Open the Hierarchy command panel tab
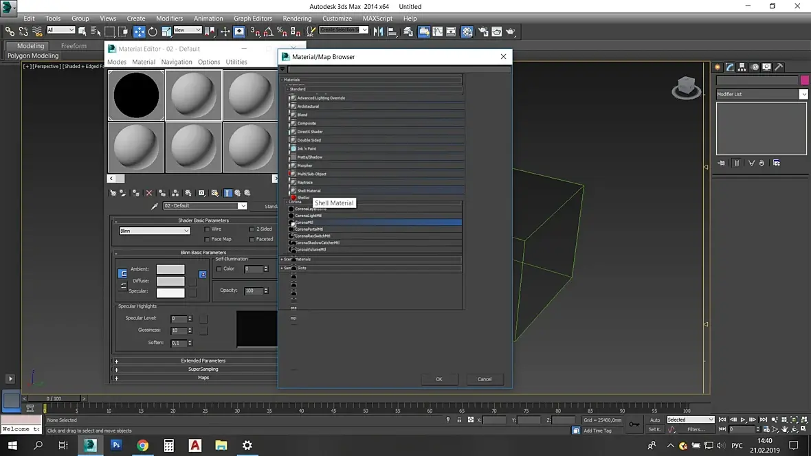The height and width of the screenshot is (456, 811). pyautogui.click(x=742, y=67)
